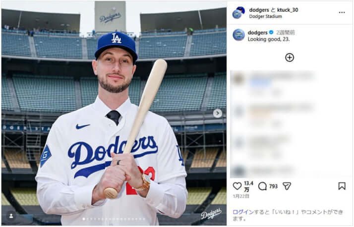Click the carousel position dots indicator
The image size is (354, 227).
click(x=114, y=219)
